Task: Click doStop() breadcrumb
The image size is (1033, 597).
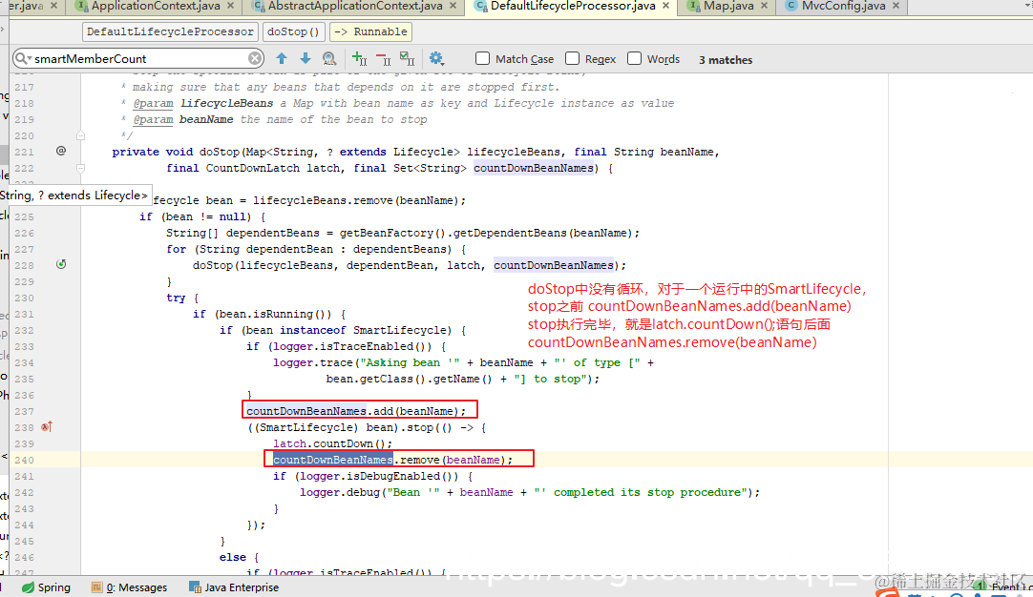Action: [293, 31]
